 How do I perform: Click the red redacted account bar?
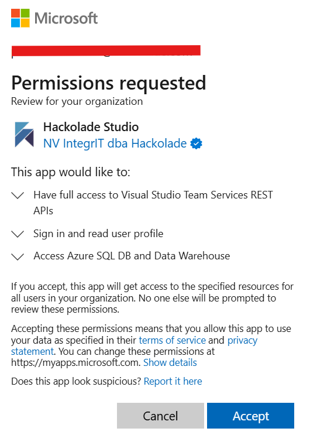[x=106, y=51]
